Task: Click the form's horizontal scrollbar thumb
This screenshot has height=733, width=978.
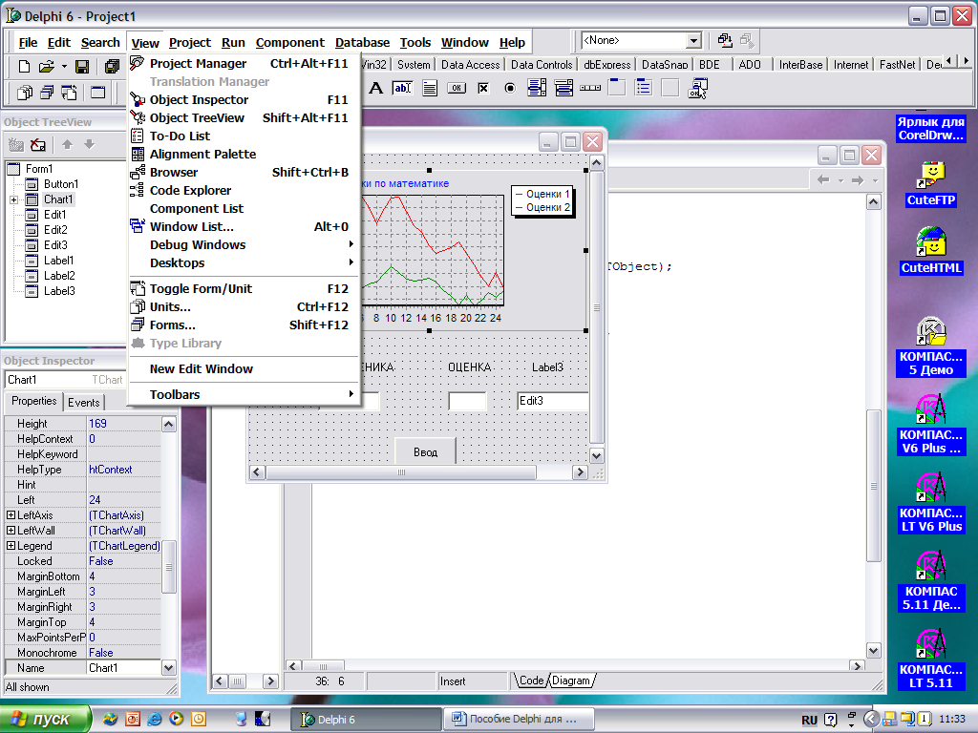Action: click(x=401, y=472)
